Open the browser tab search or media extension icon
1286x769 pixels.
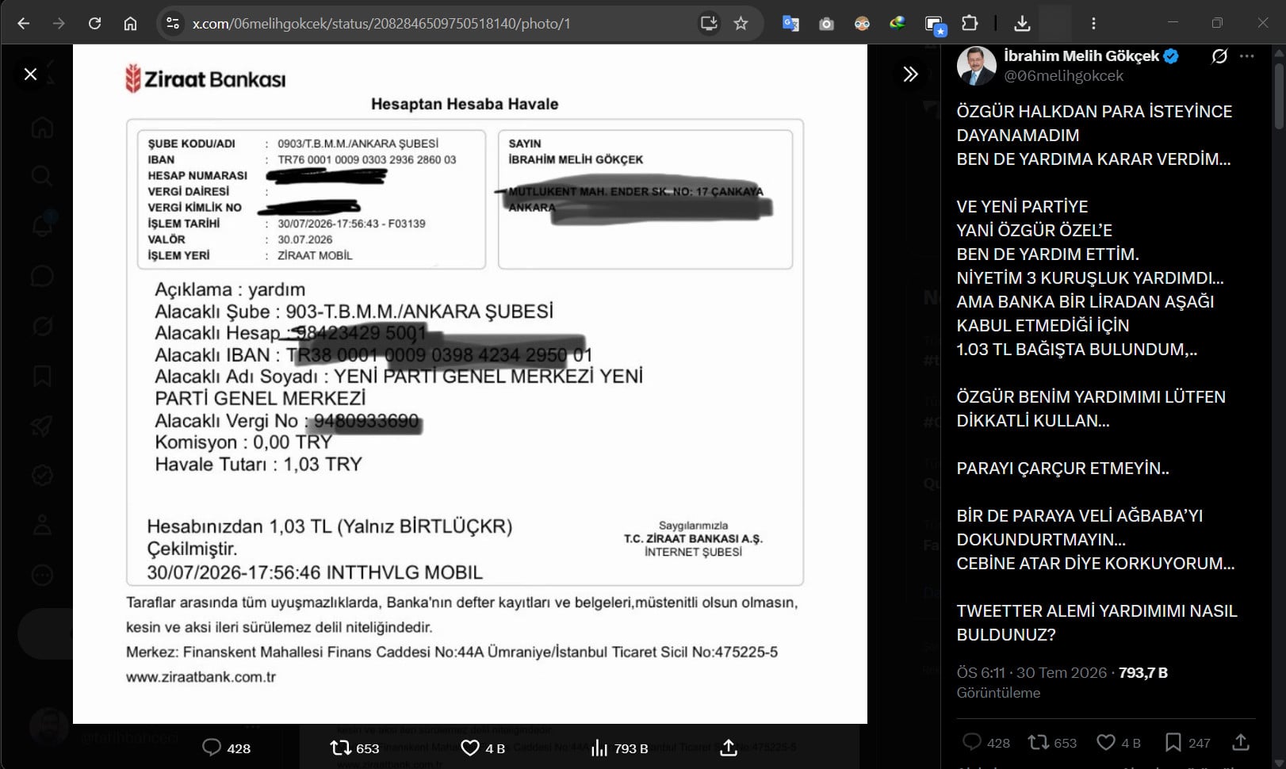[936, 24]
